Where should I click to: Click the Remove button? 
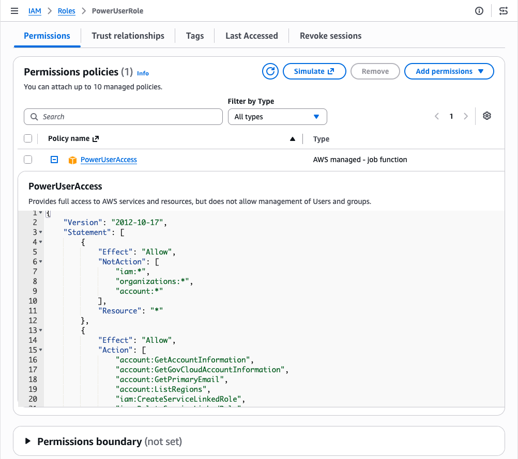click(x=375, y=71)
